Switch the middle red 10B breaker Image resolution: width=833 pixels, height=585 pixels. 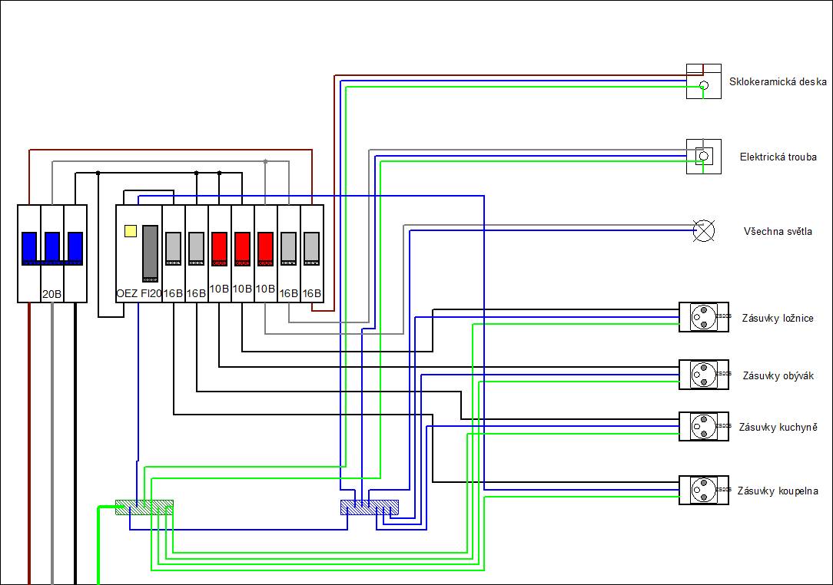click(x=242, y=249)
